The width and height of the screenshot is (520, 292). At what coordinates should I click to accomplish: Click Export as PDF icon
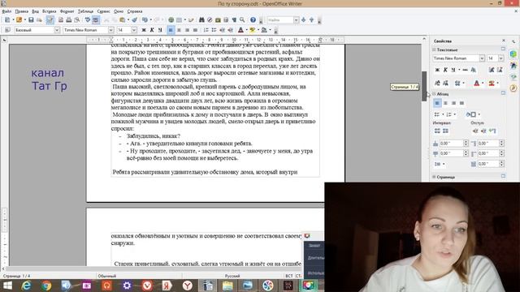click(61, 20)
